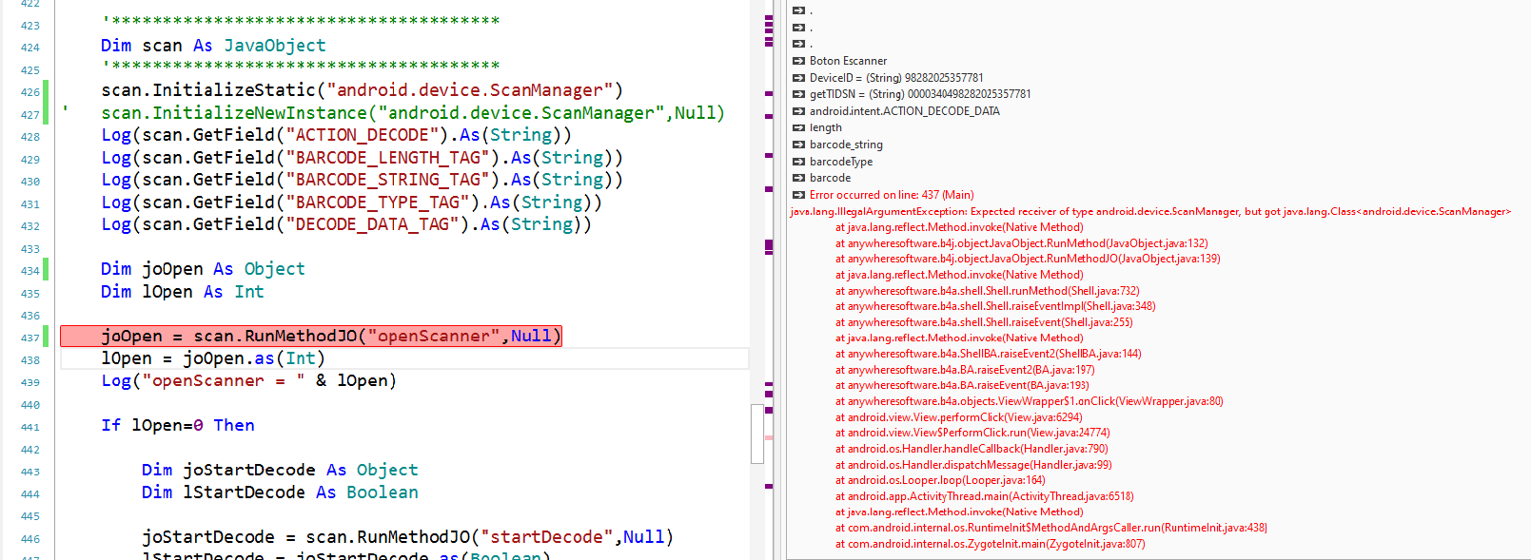1531x560 pixels.
Task: Click line number 437 in the gutter
Action: point(29,338)
